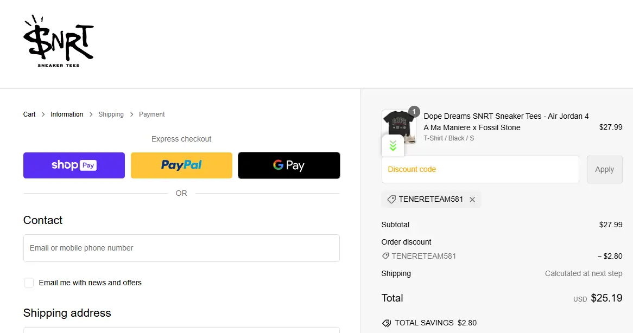Go back to Cart breadcrumb
This screenshot has height=333, width=633.
click(x=29, y=114)
